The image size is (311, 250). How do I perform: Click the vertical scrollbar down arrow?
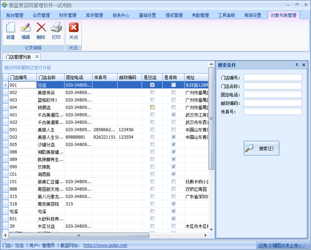coord(211,229)
